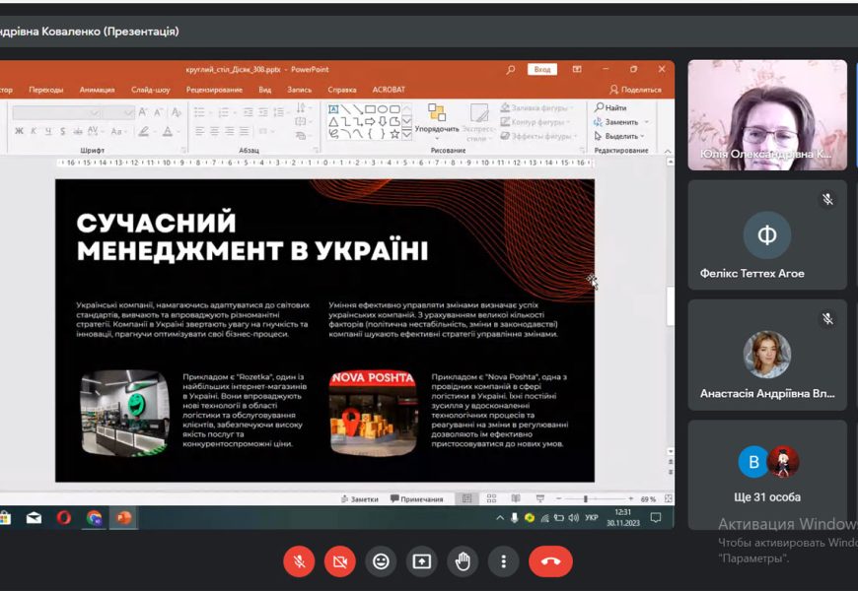Click the Opera browser taskbar icon
Viewport: 858px width, 591px height.
point(63,518)
